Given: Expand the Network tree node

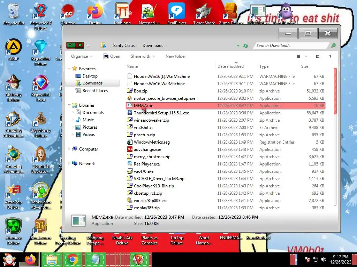Looking at the screenshot, I should point(69,163).
